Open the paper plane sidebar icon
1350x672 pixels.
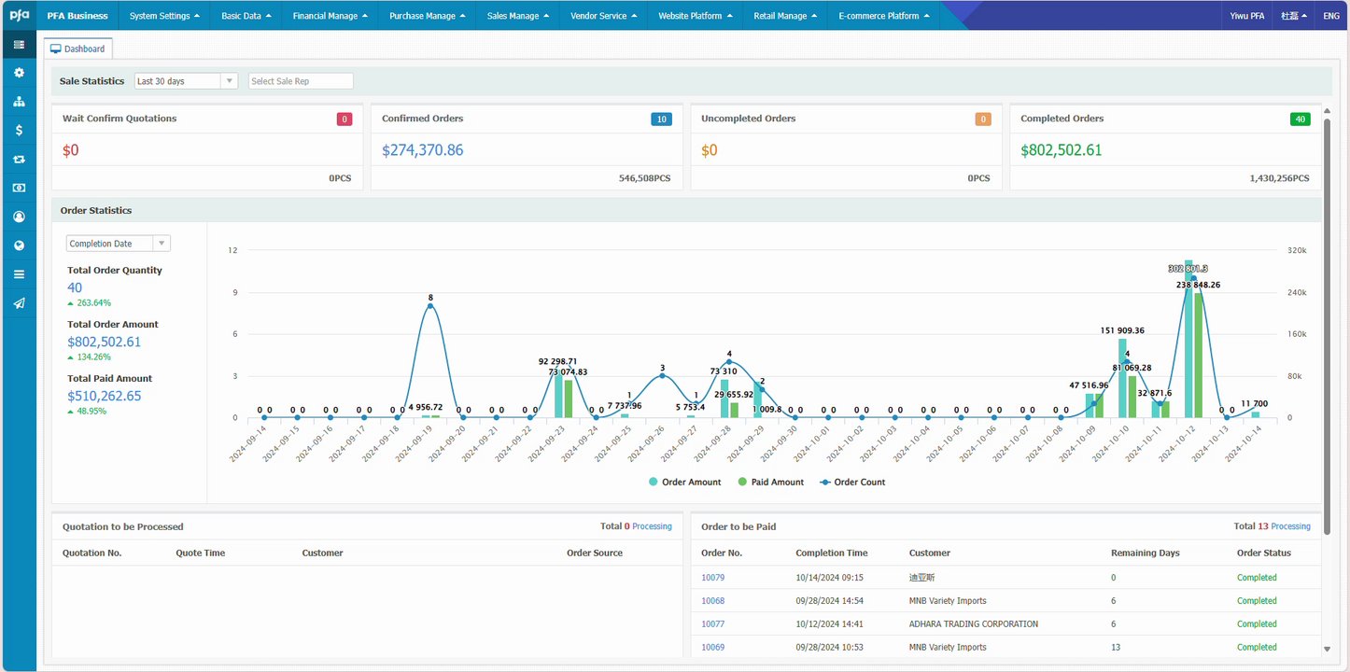tap(19, 303)
